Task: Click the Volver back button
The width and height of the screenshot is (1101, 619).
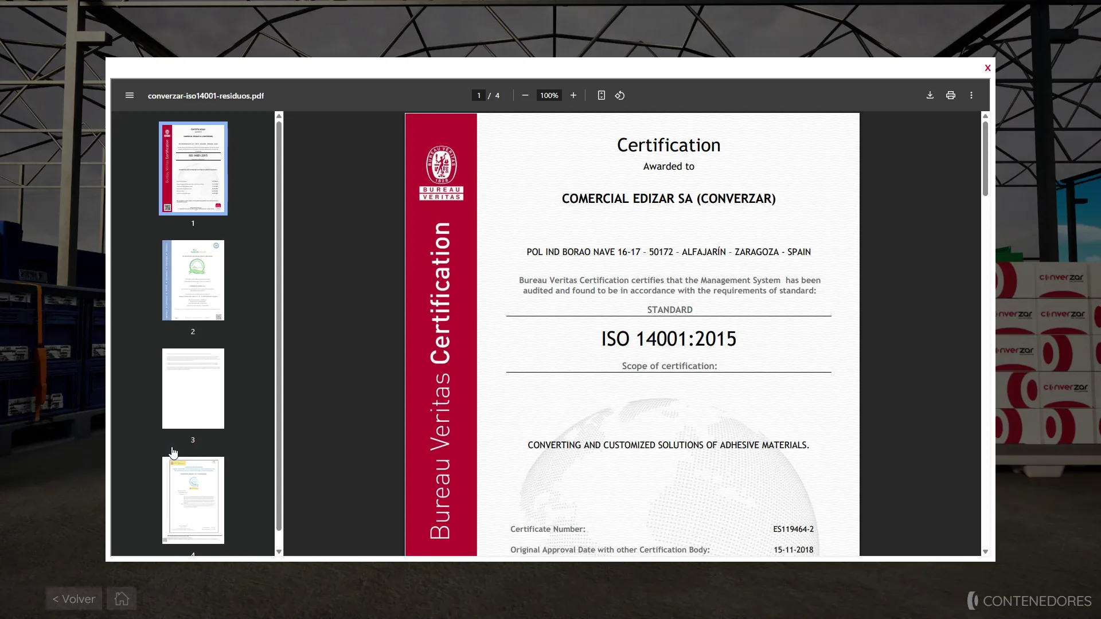Action: [x=74, y=599]
